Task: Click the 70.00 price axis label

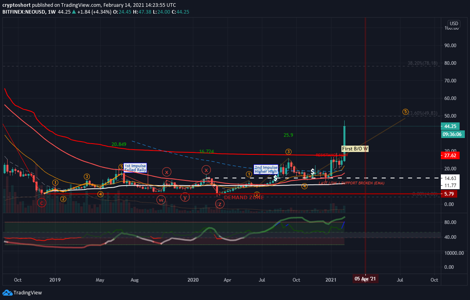Action: click(x=450, y=80)
